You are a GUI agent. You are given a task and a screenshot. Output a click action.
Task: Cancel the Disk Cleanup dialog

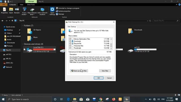pos(109,78)
